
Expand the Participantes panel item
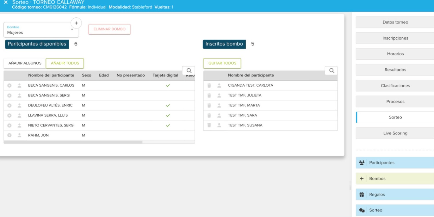(395, 162)
